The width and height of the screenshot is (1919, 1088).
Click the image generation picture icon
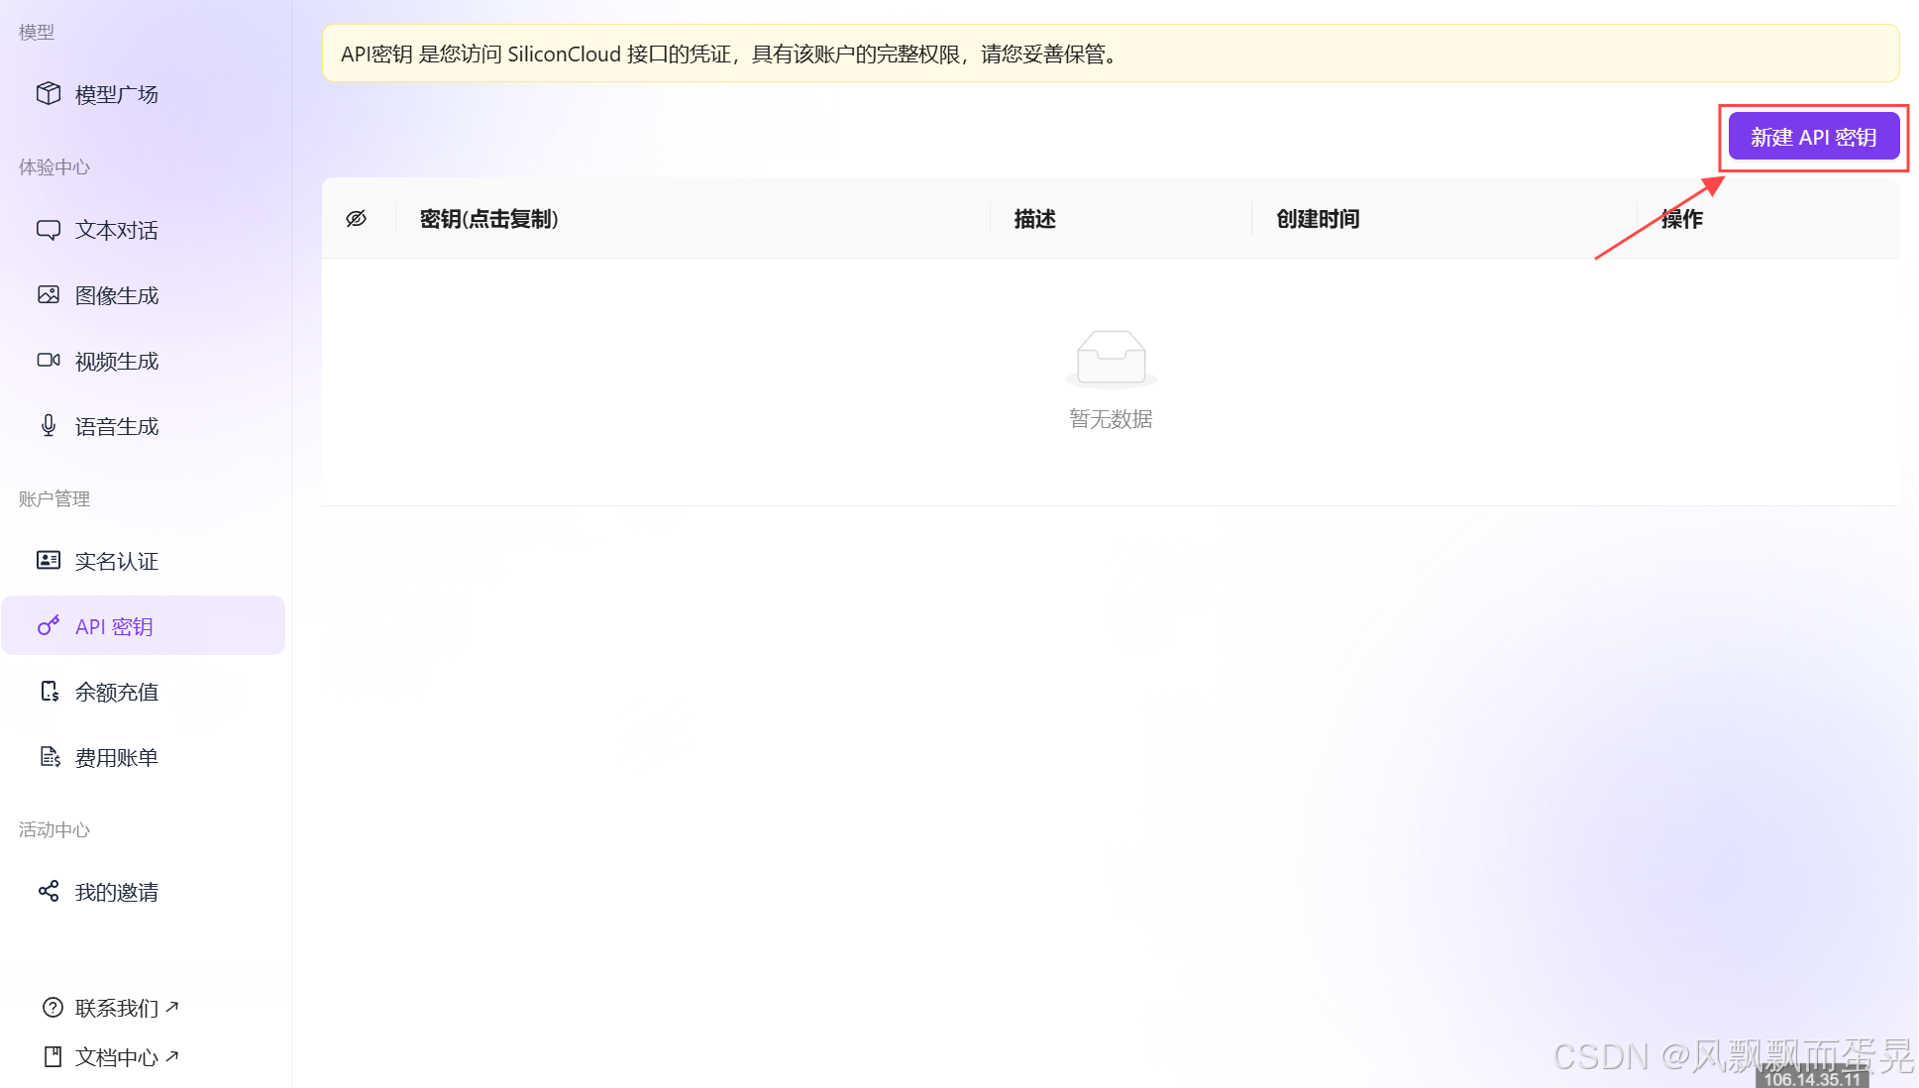(49, 295)
